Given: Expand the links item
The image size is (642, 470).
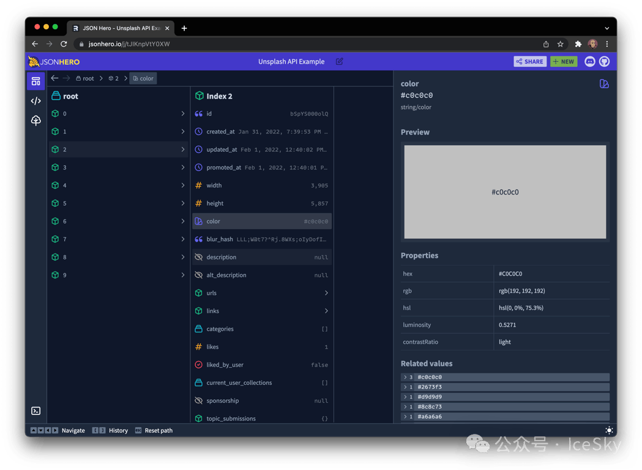Looking at the screenshot, I should point(263,311).
